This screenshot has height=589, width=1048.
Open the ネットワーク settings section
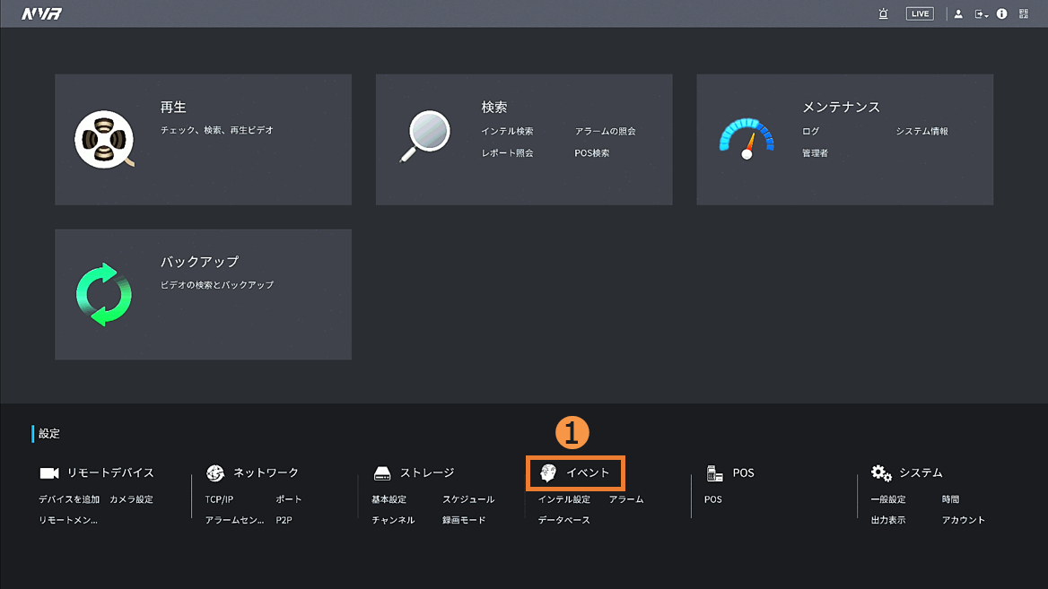[x=265, y=472]
